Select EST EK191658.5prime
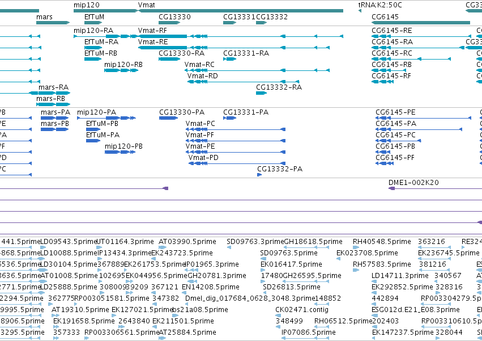This screenshot has height=341, width=482. pos(84,322)
